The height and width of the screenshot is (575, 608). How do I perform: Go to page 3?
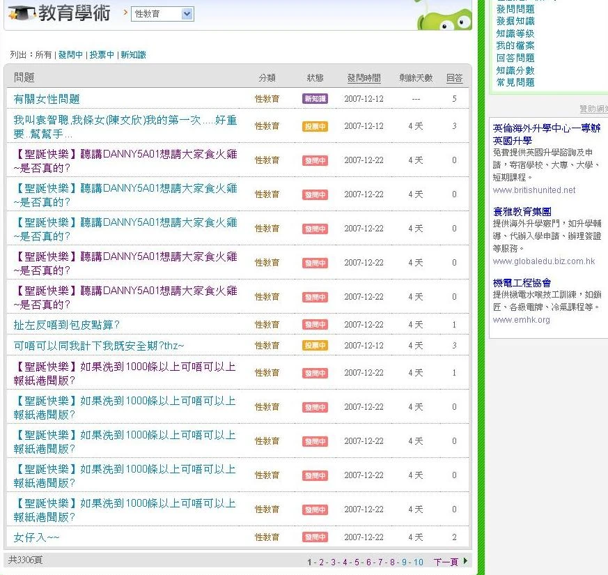coord(333,562)
